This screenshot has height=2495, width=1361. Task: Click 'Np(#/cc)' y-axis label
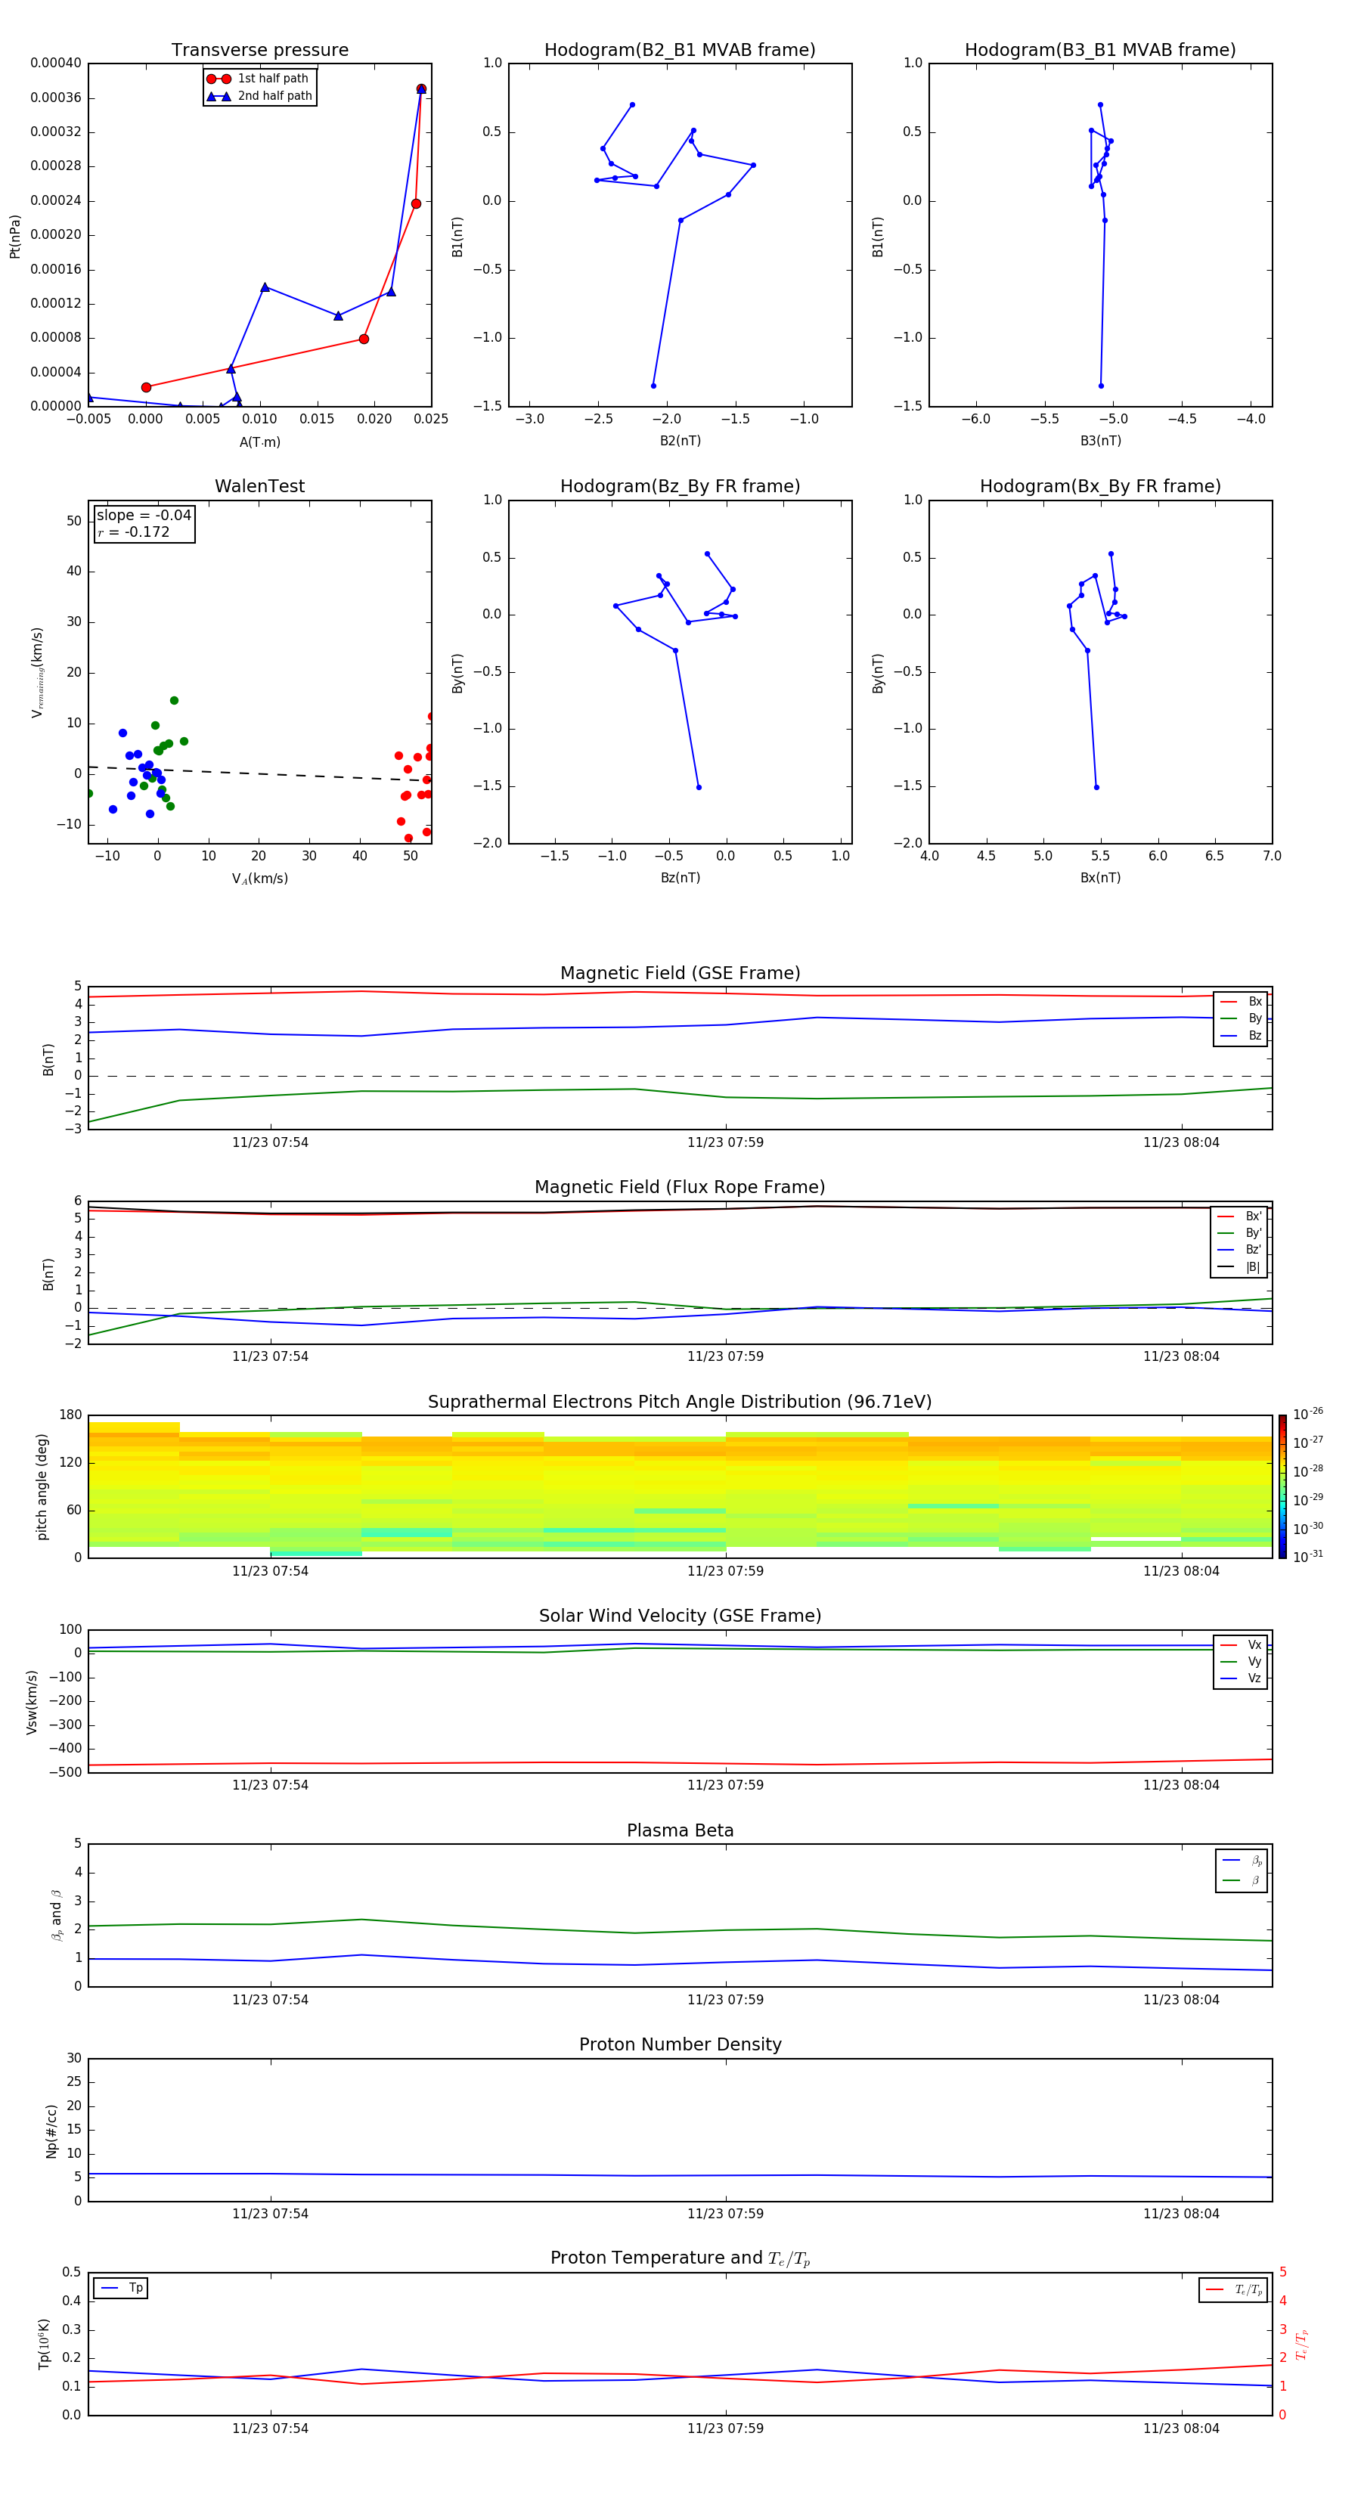click(51, 2131)
